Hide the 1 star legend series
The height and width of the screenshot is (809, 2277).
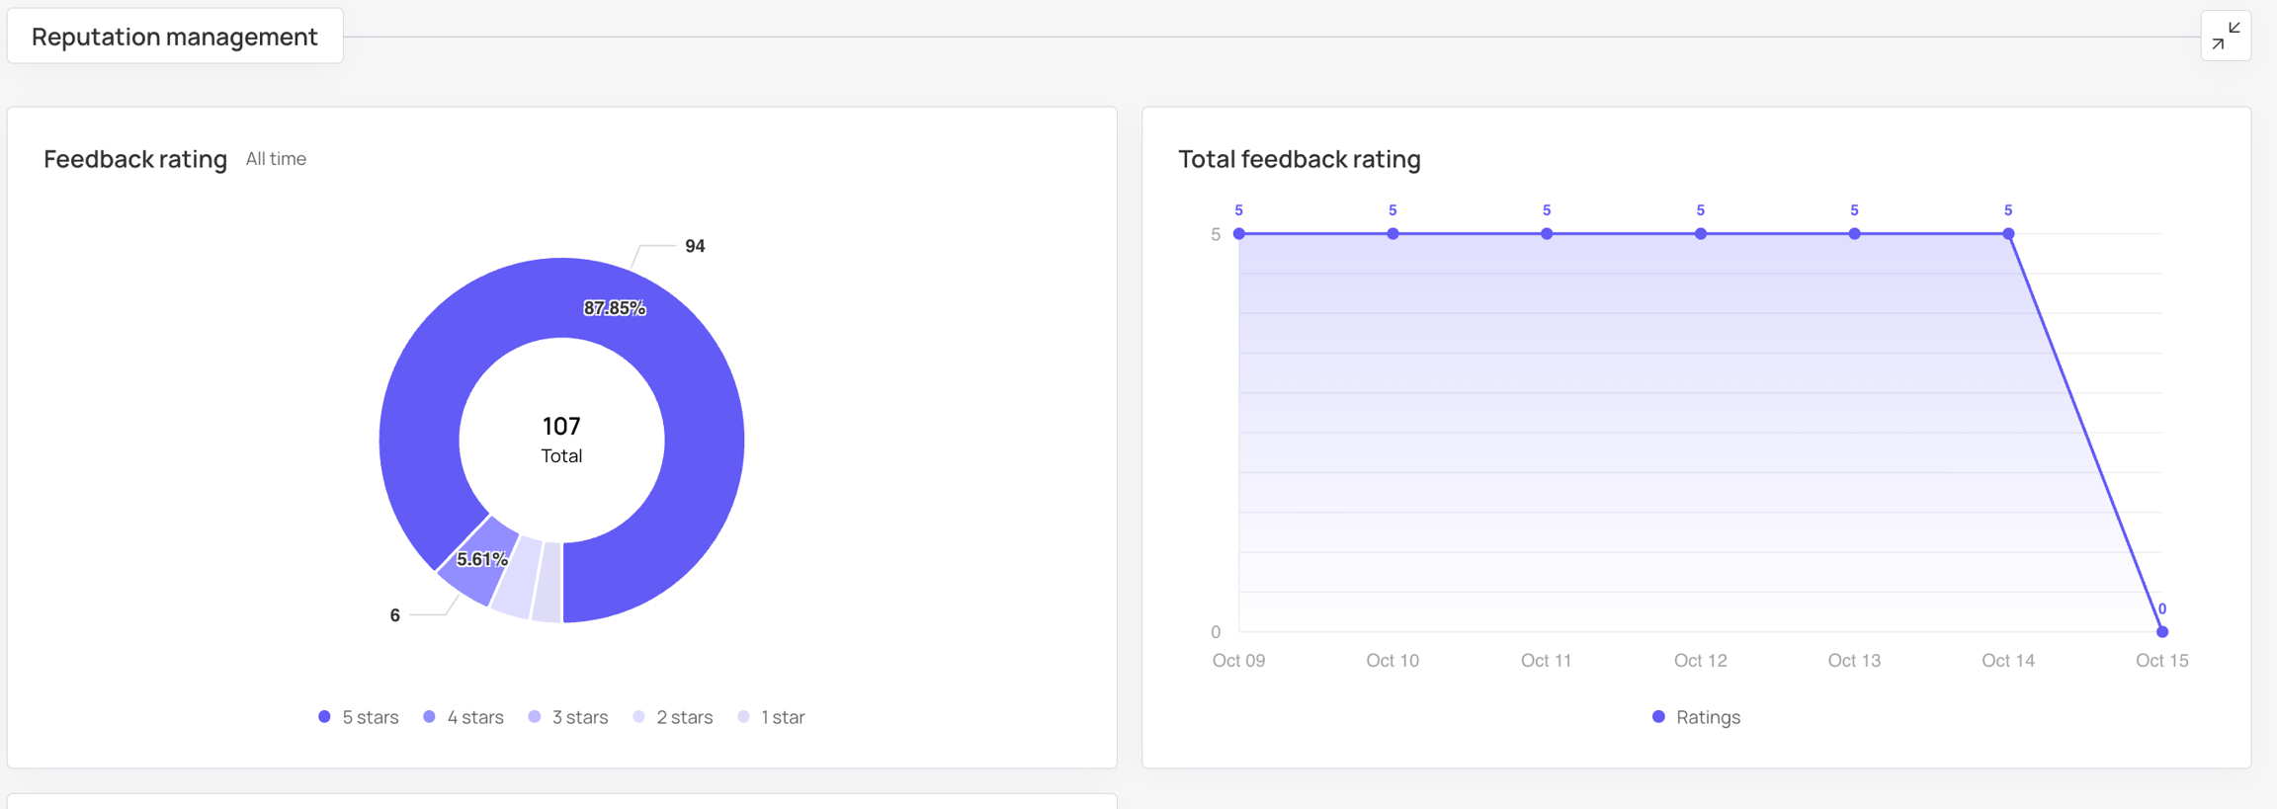[x=772, y=717]
